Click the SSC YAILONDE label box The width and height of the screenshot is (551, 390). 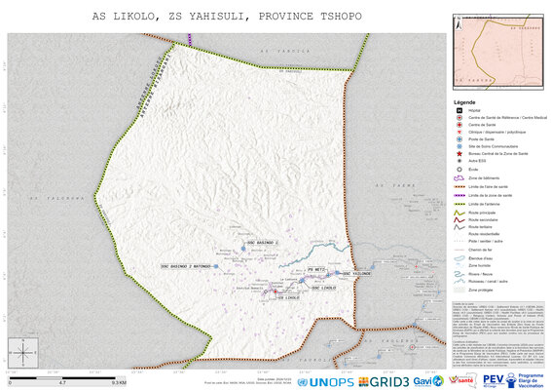tap(356, 274)
